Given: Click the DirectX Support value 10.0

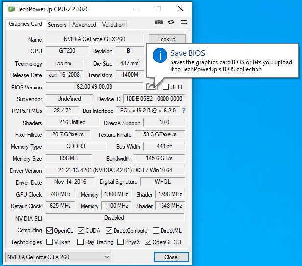Looking at the screenshot, I should pos(164,122).
